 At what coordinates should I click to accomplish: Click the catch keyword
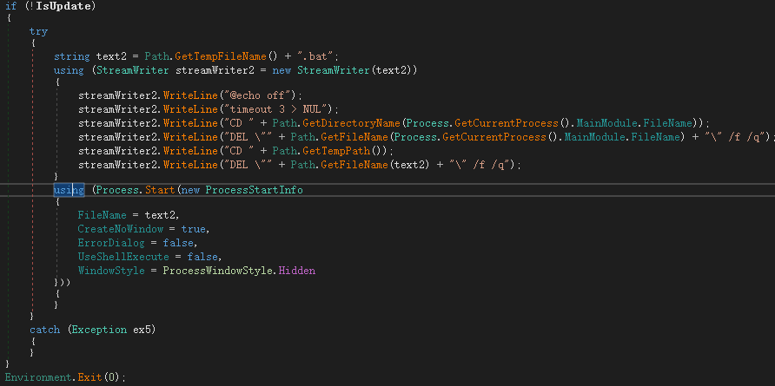click(44, 330)
